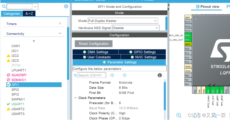
Task: Click the Mode section scrollbar
Action: (x=166, y=23)
